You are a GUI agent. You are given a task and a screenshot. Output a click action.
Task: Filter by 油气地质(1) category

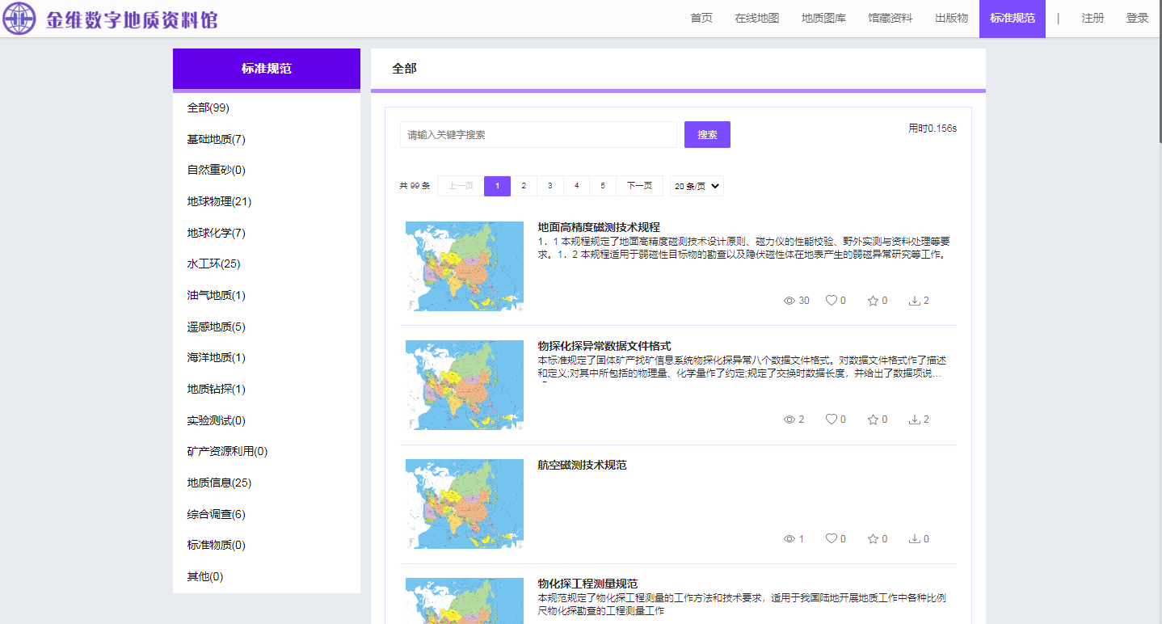[x=216, y=295]
